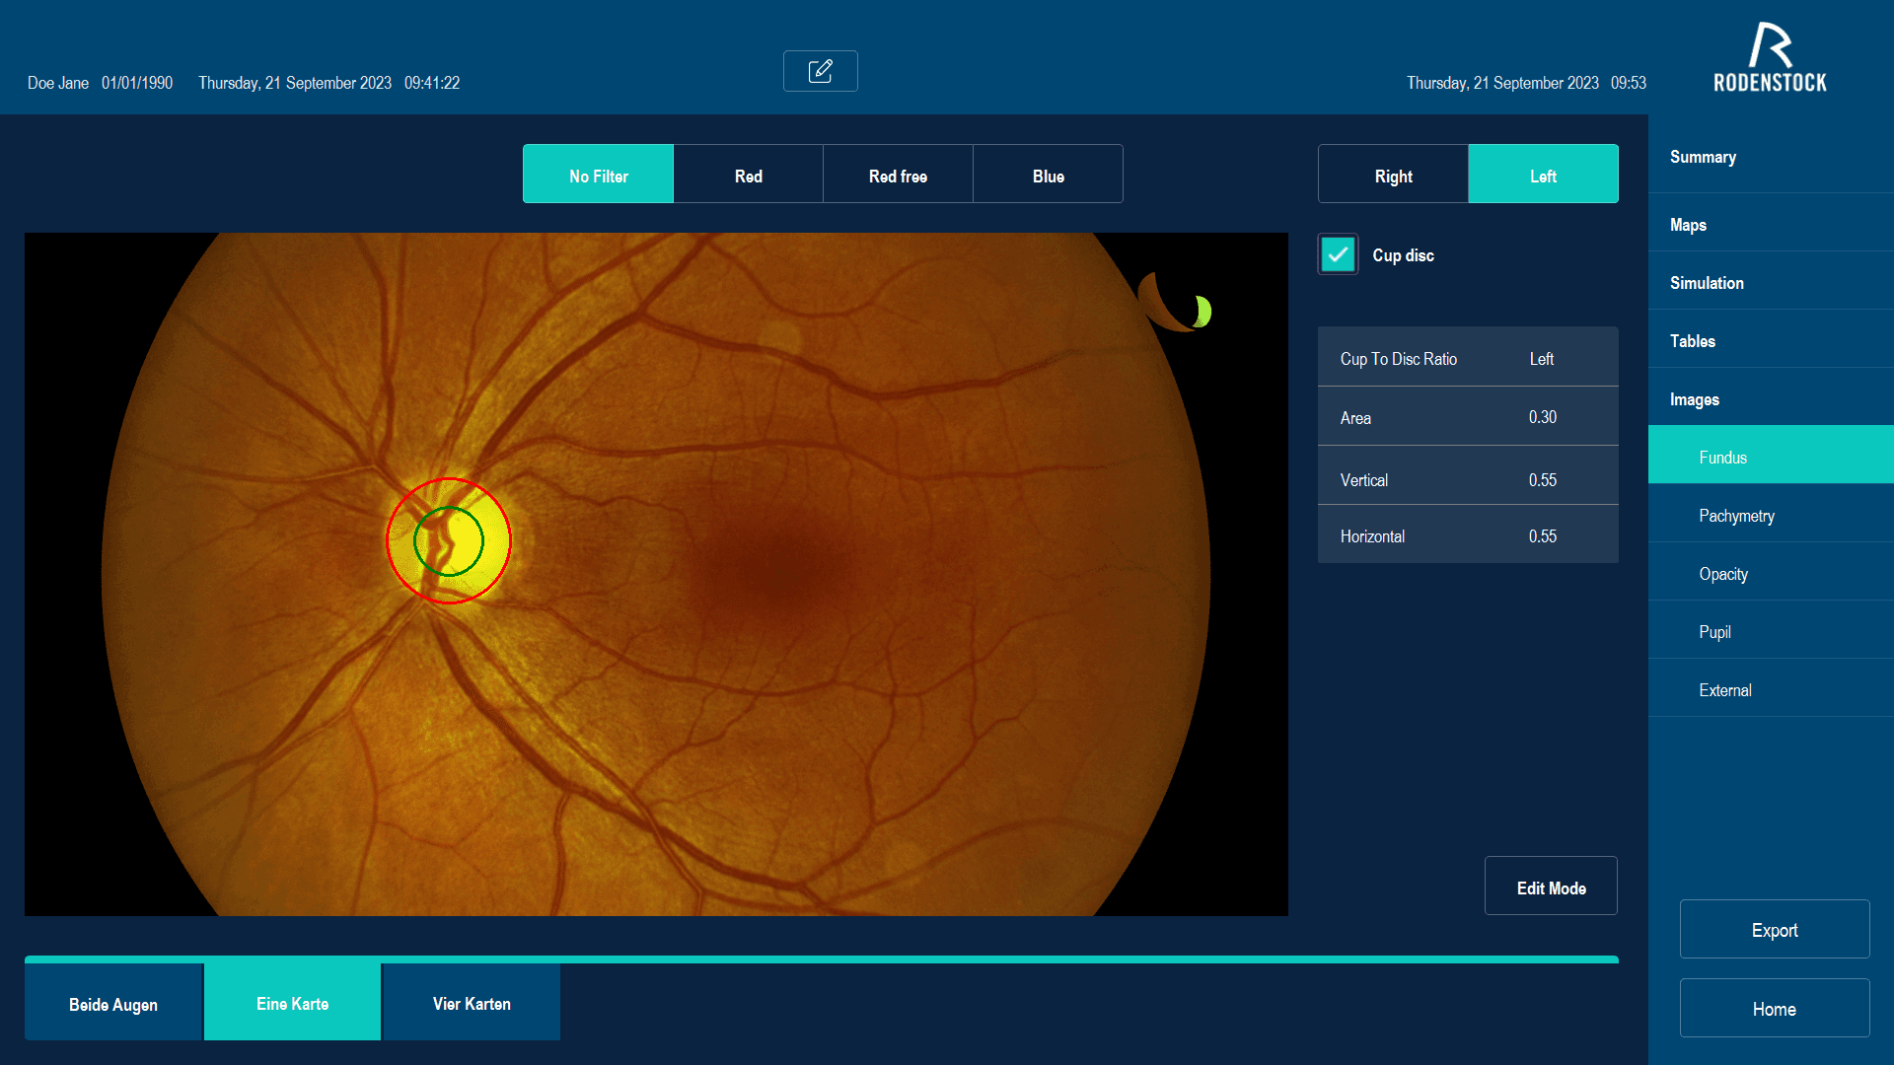Click the Rodenstock logo
The height and width of the screenshot is (1065, 1894).
1770,59
